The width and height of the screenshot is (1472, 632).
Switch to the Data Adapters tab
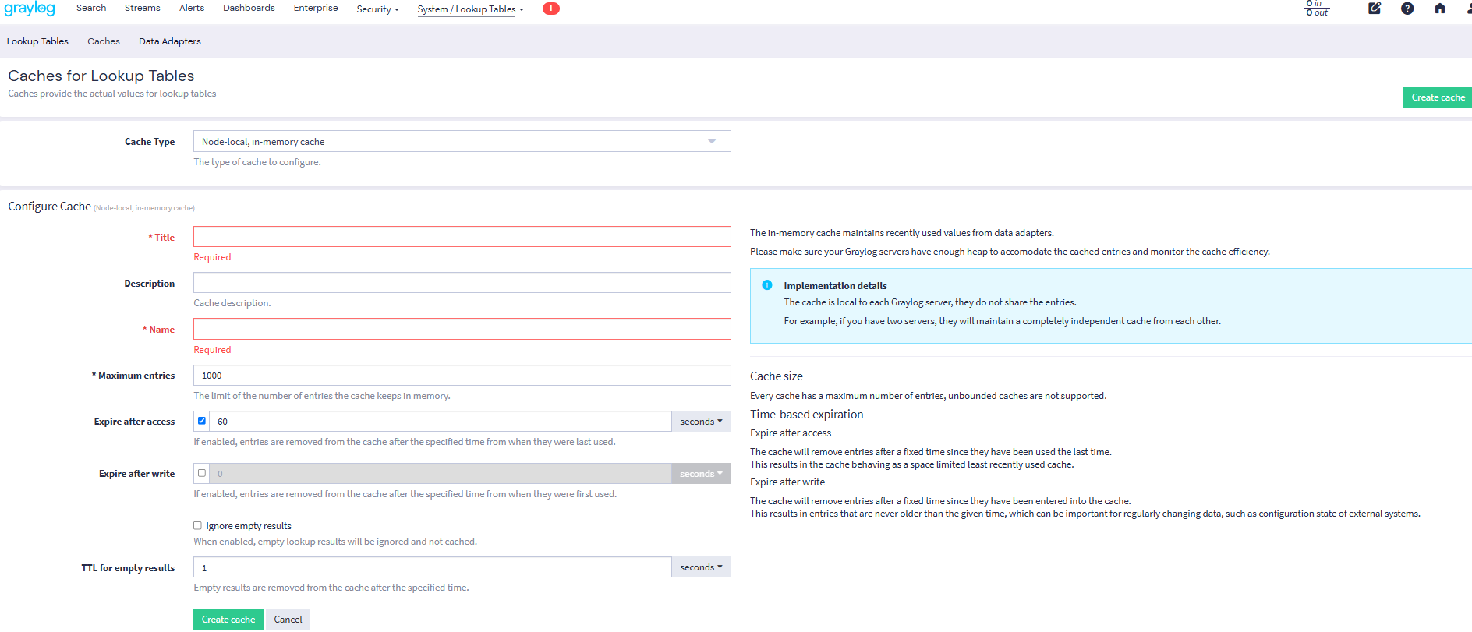click(169, 41)
